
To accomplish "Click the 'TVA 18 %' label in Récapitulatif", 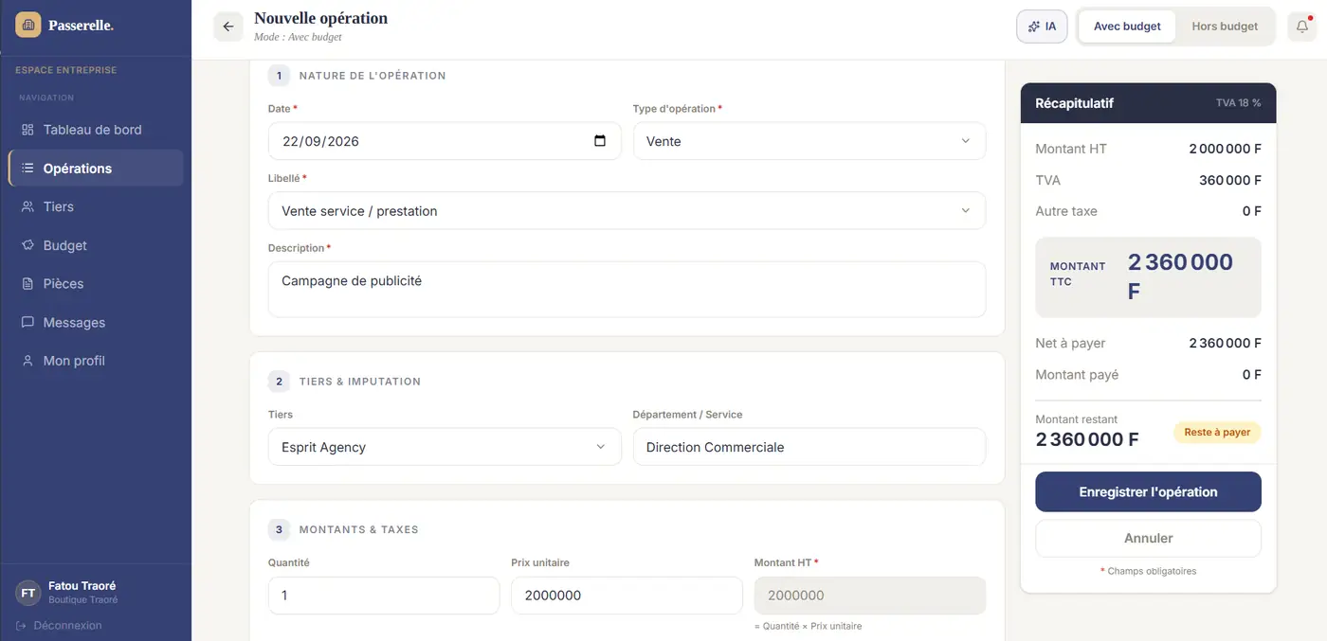I will coord(1239,103).
